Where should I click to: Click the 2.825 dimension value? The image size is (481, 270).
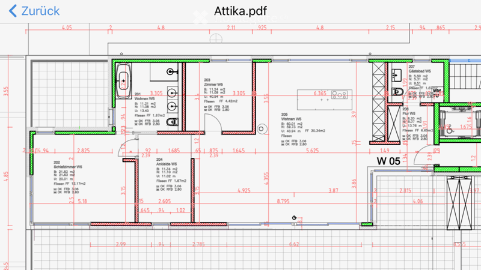[84, 151]
